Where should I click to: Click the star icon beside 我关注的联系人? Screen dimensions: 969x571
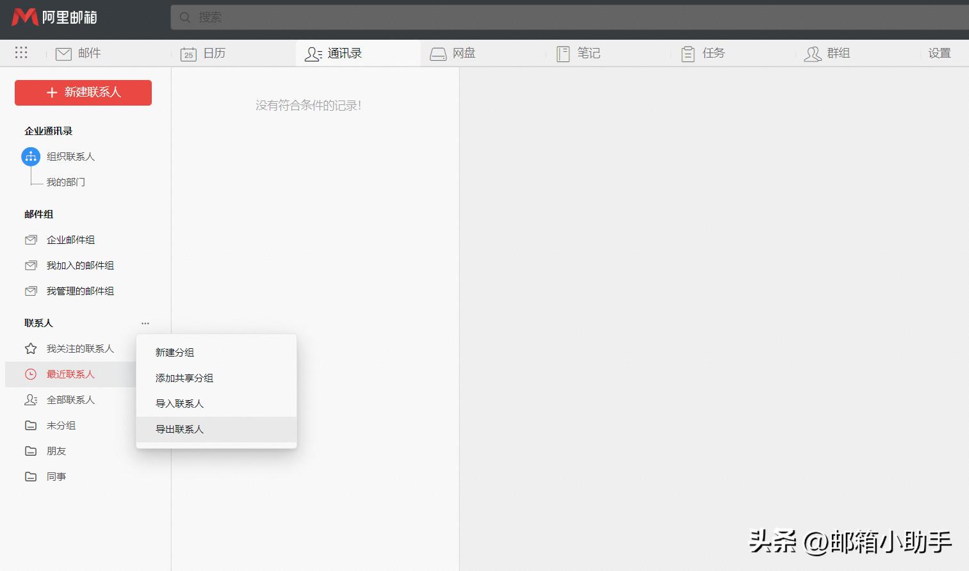point(30,348)
